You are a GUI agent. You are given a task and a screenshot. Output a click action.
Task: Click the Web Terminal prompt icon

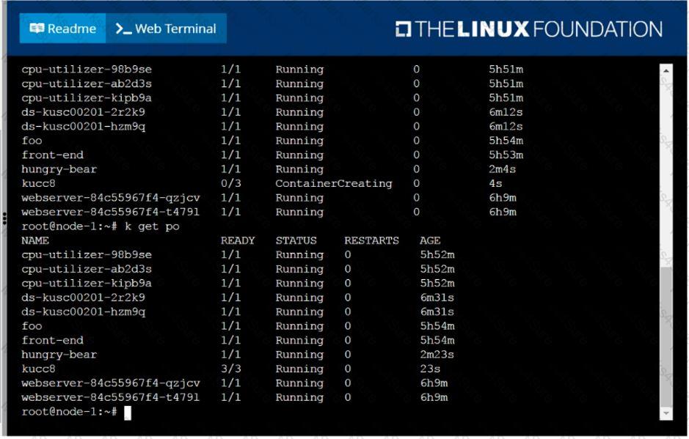(x=123, y=29)
